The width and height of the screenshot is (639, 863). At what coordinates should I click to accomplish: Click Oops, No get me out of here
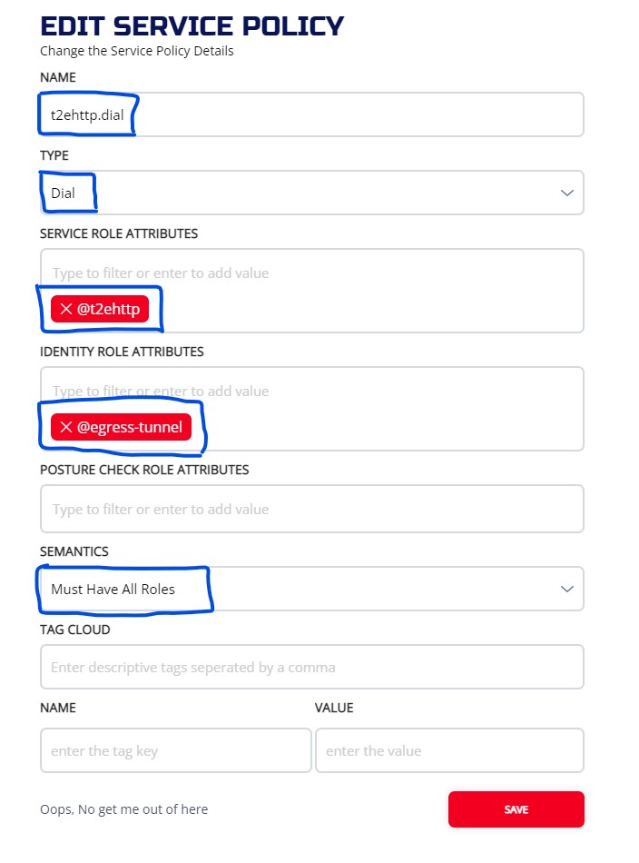tap(123, 809)
